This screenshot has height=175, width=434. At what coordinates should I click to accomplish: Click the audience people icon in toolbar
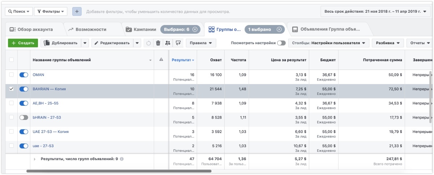167,43
